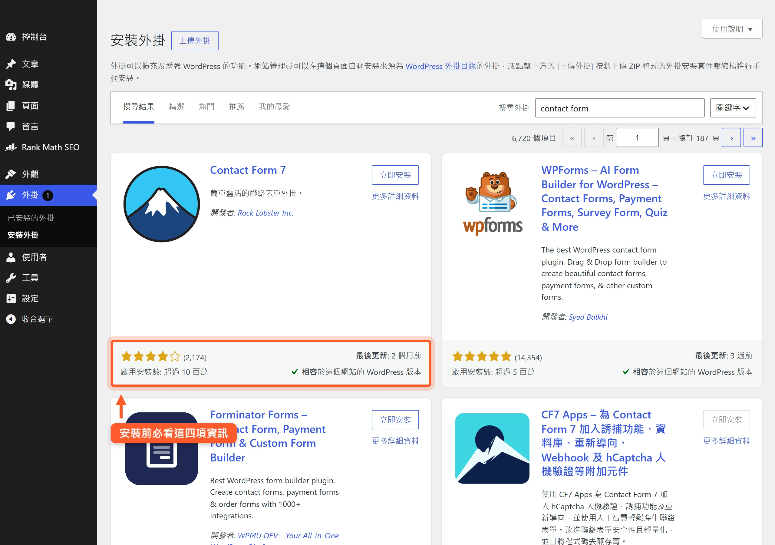Open 安裝外掛 submenu item
Viewport: 775px width, 545px height.
23,235
